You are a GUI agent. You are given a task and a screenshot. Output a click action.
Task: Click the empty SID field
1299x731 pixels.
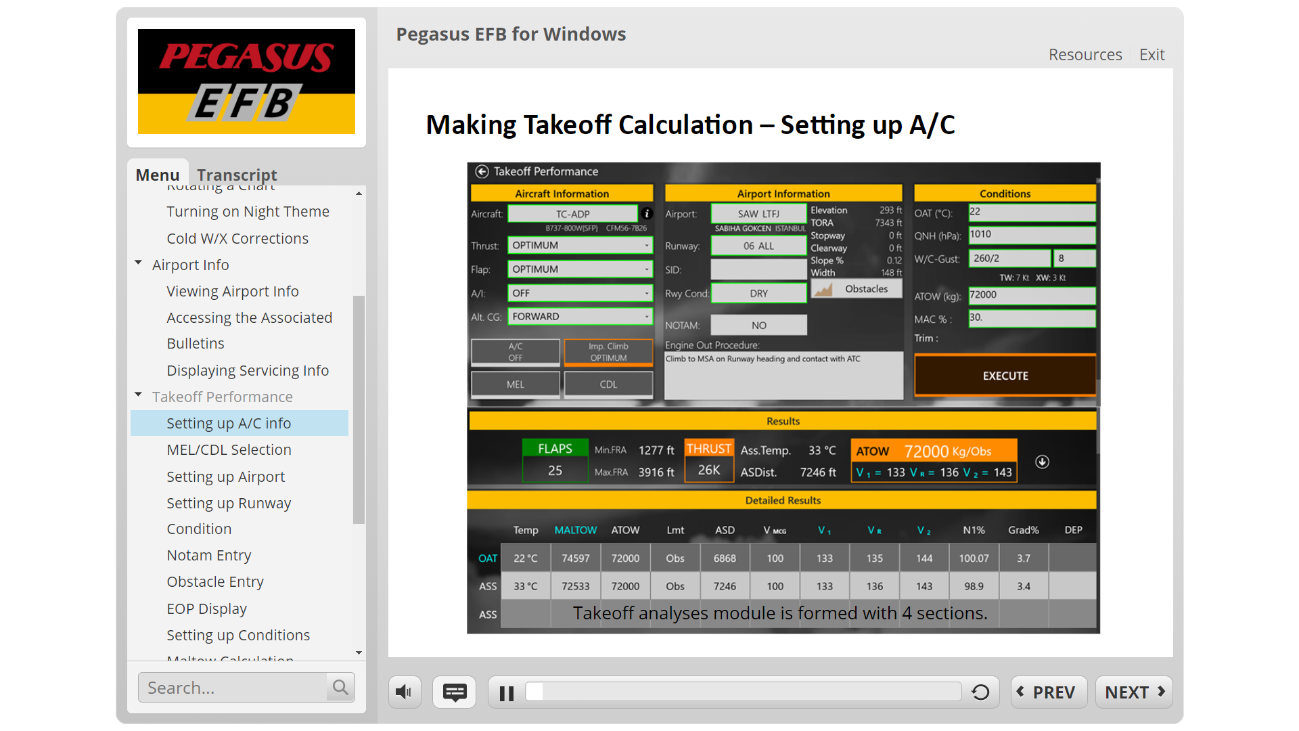[x=758, y=269]
